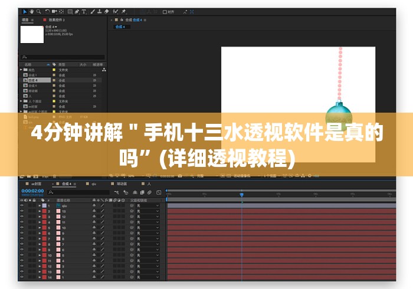
Task: Enable the 对齐 snapping checkbox
Action: point(164,11)
